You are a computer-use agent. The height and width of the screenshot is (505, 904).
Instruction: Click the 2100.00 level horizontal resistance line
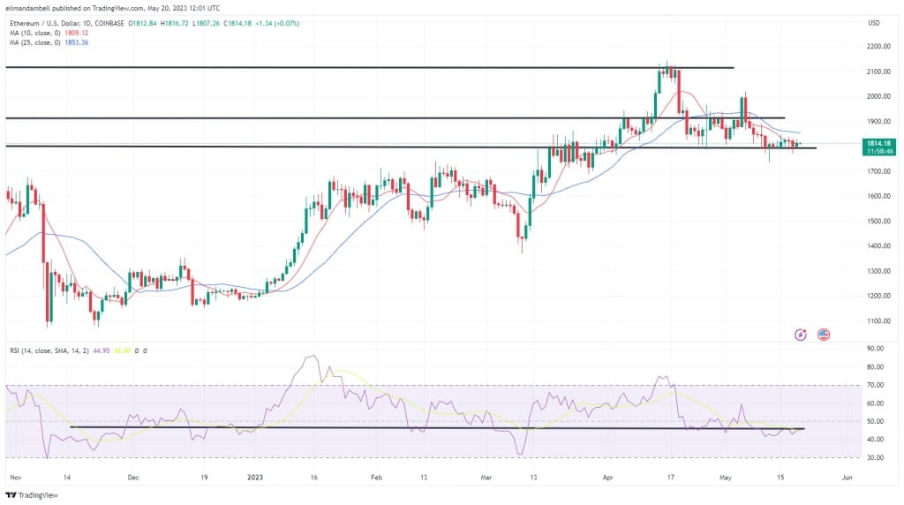click(x=369, y=67)
